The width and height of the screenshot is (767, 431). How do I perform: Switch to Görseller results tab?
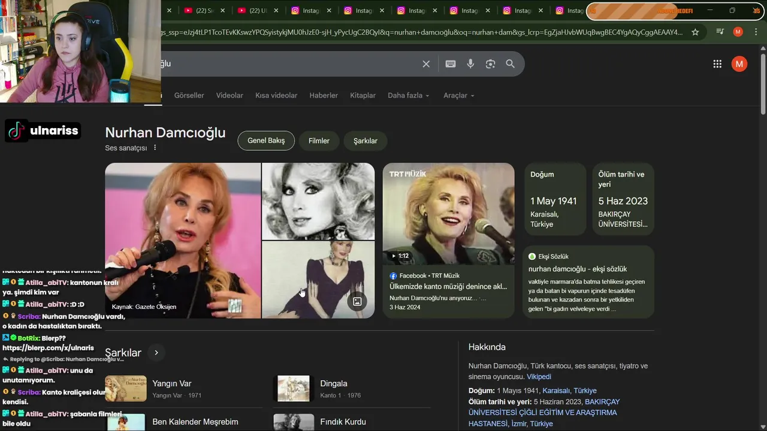coord(189,96)
